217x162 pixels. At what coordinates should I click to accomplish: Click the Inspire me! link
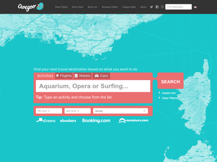tap(169, 93)
